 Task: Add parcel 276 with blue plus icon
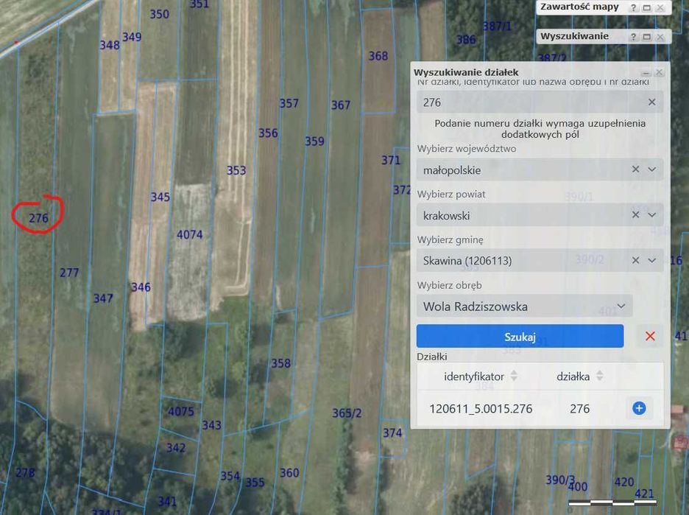pyautogui.click(x=639, y=408)
